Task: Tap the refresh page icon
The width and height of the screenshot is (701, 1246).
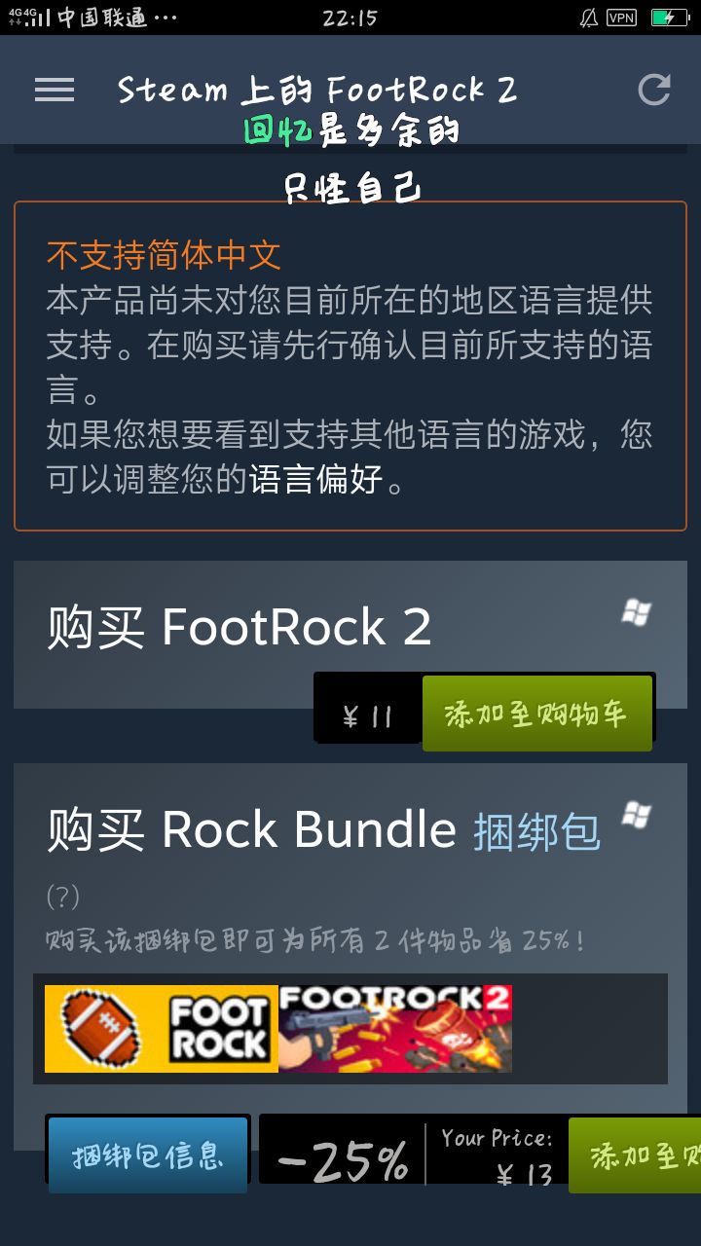Action: [x=654, y=90]
